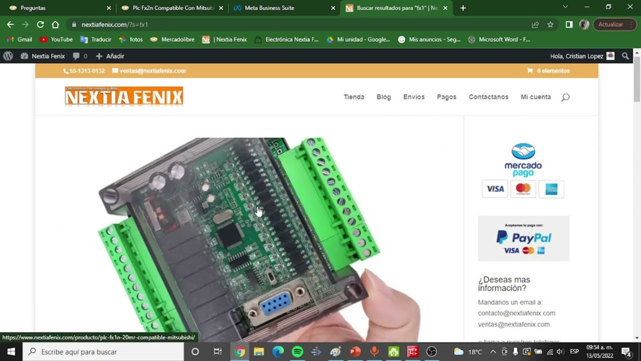Open the volume control in system tray

(560, 351)
